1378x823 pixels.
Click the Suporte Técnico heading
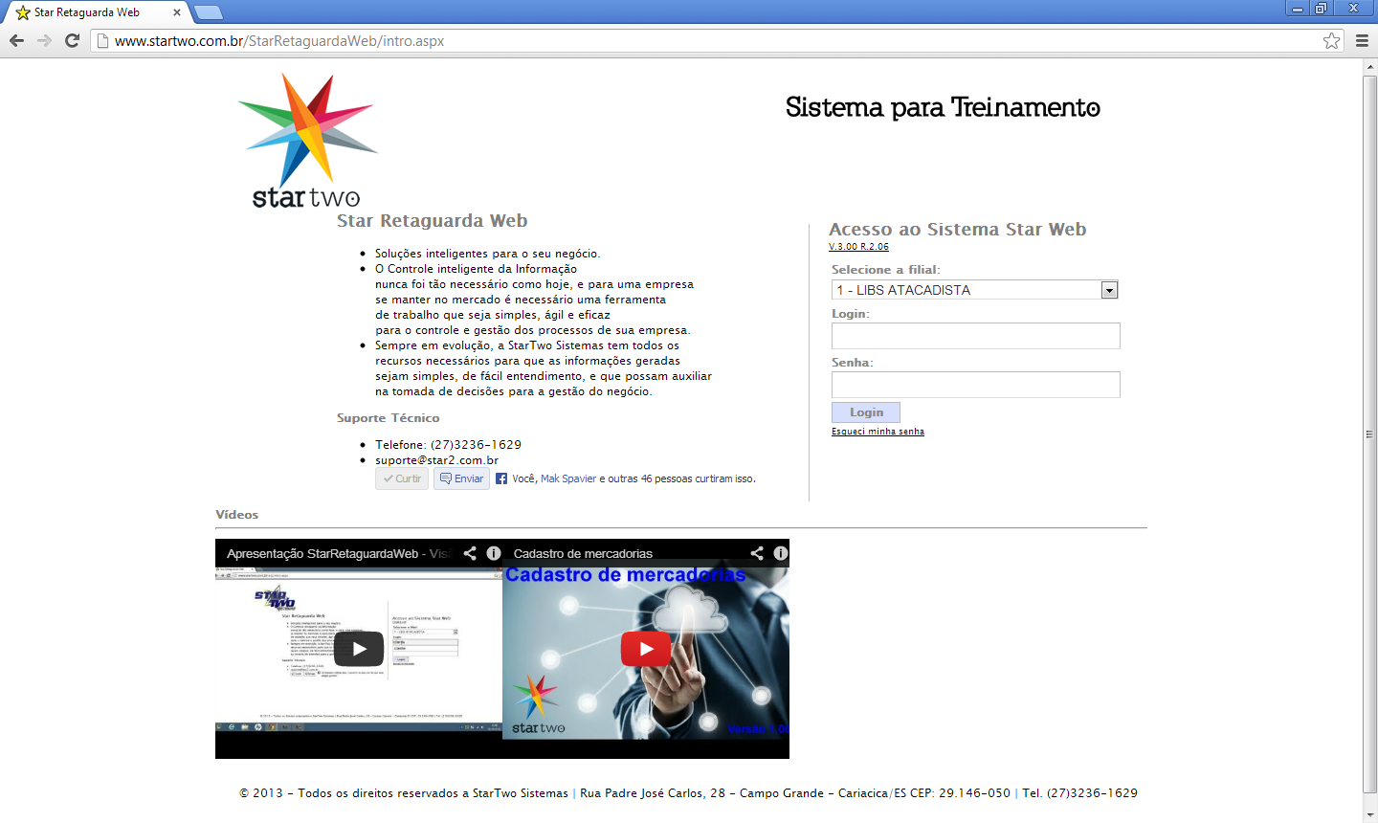click(x=389, y=418)
